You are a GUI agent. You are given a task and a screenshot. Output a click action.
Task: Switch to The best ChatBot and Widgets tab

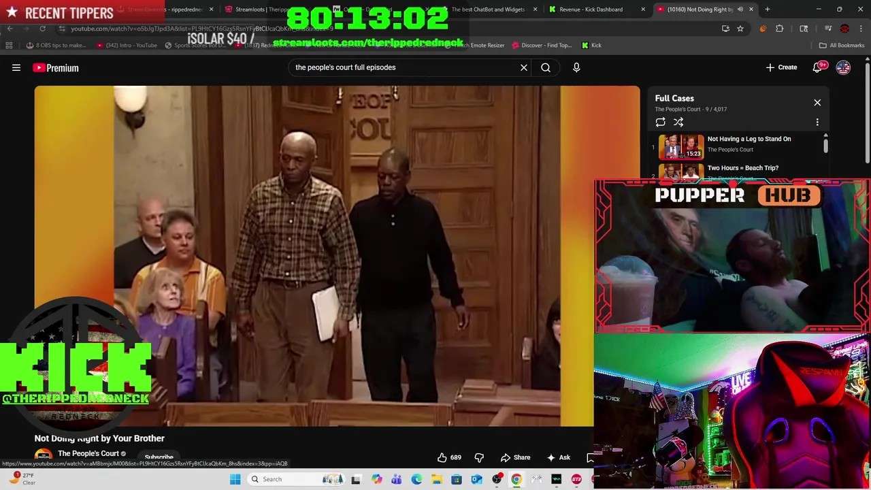pos(487,10)
